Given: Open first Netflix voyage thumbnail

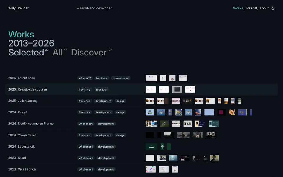Looking at the screenshot, I should pos(151,124).
